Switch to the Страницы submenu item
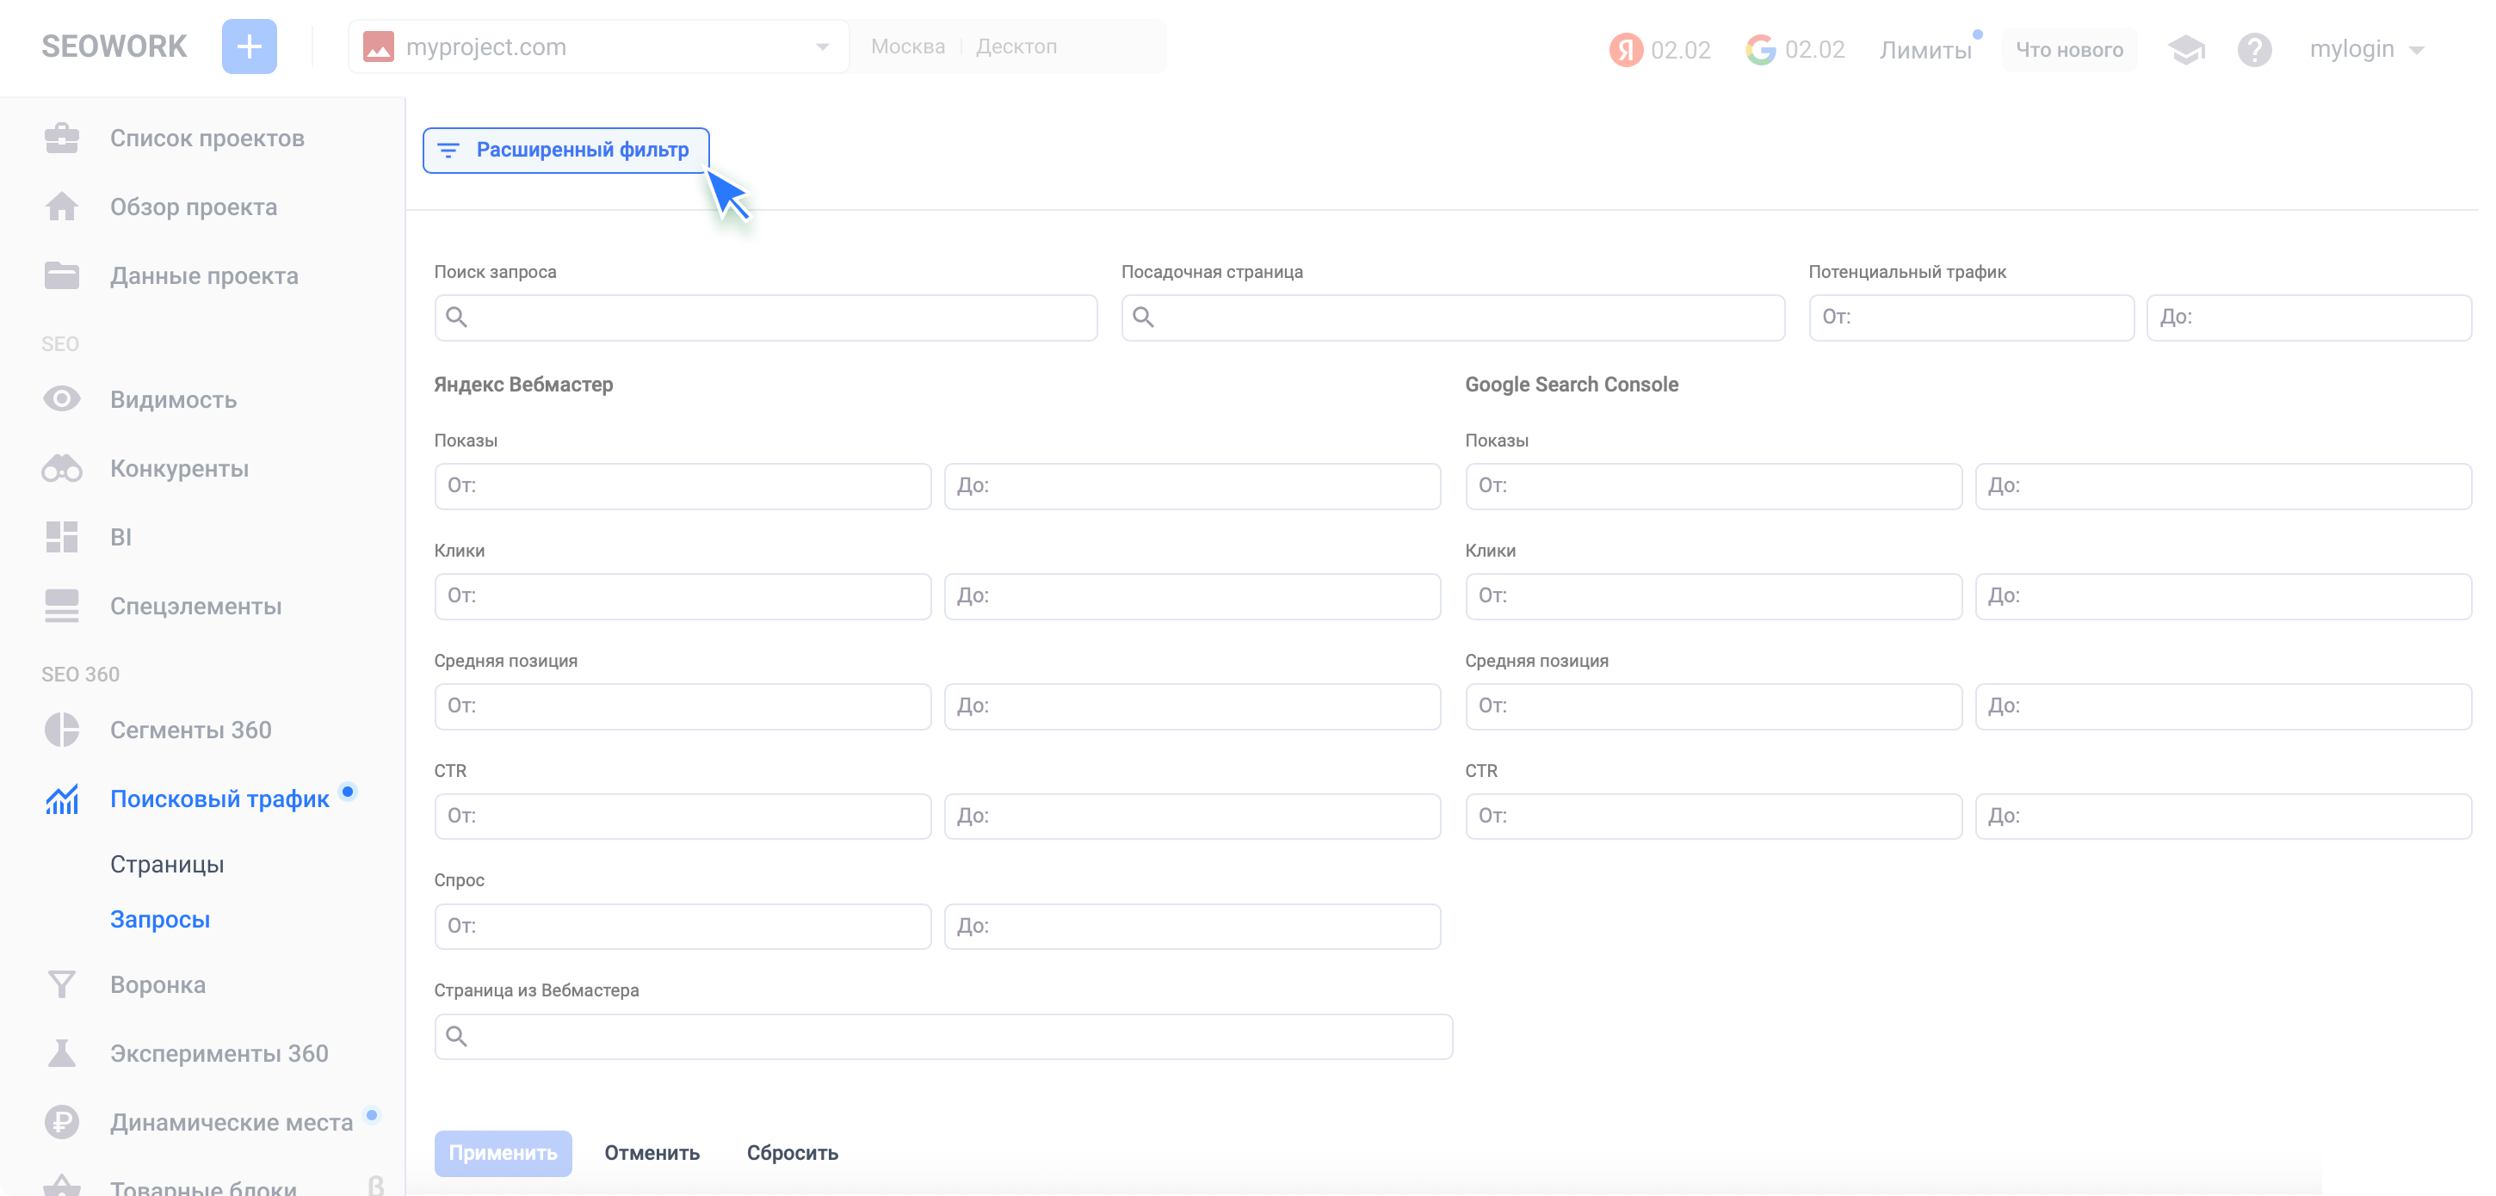This screenshot has height=1196, width=2496. click(x=167, y=864)
